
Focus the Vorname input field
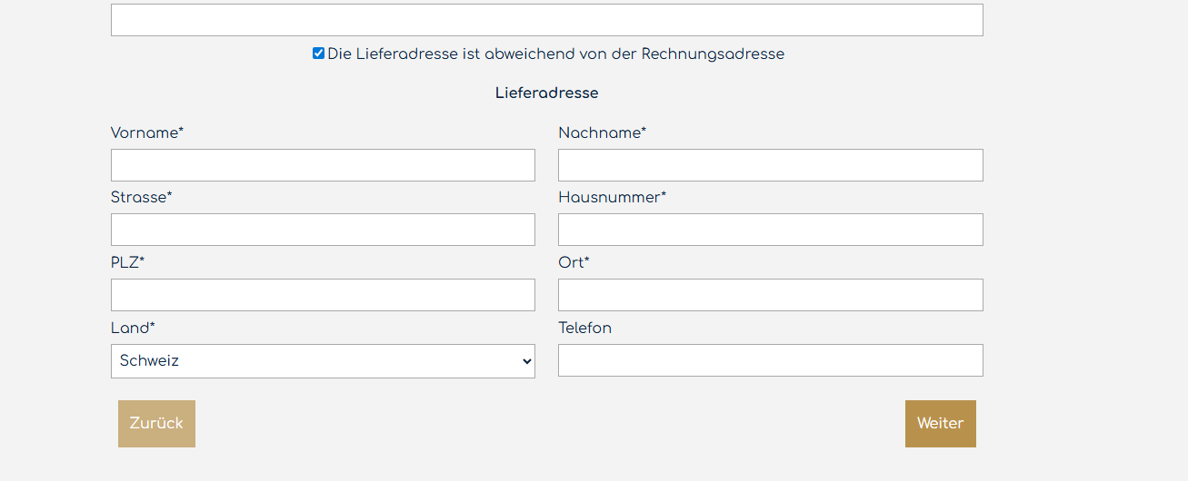click(323, 165)
